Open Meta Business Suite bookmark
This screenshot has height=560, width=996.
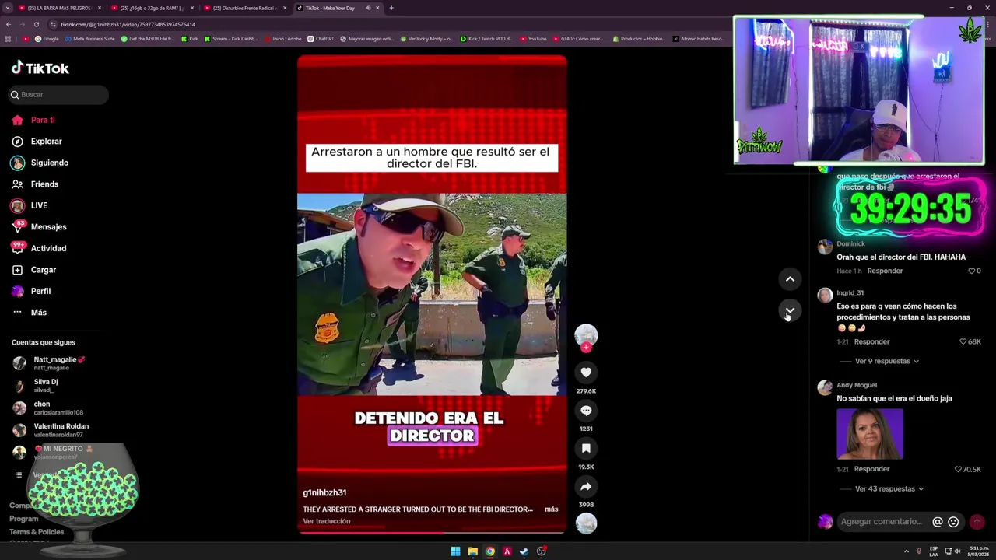tap(89, 39)
